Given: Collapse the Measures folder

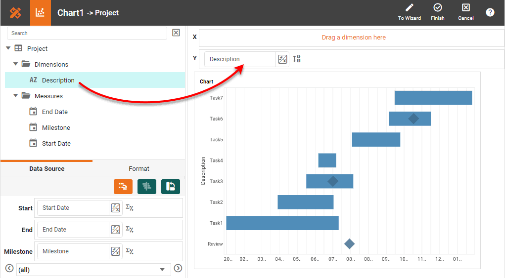Looking at the screenshot, I should tap(15, 96).
